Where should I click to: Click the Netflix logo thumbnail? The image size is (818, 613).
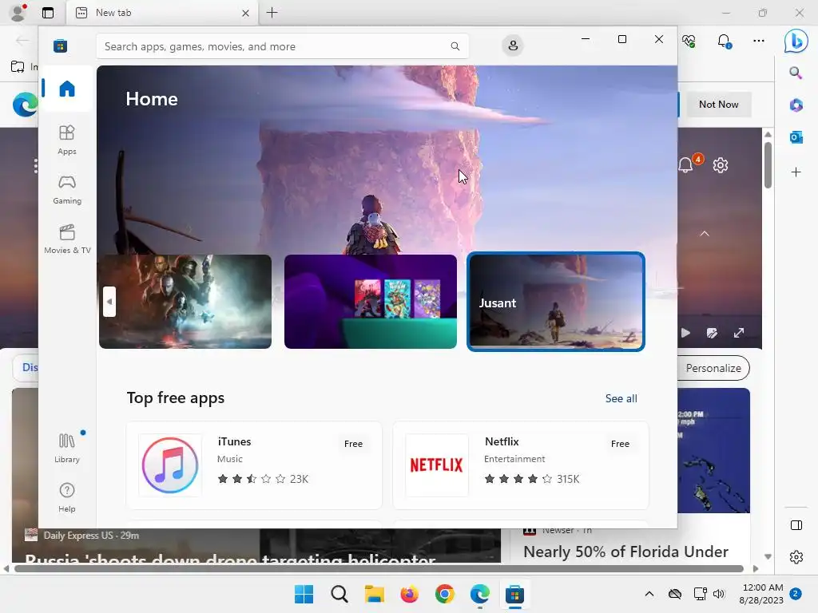coord(437,465)
